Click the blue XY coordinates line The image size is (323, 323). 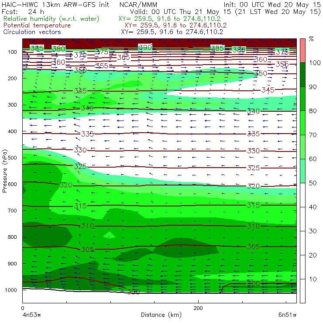point(172,32)
